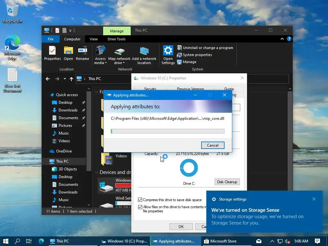Click Manage in the System ribbon group

pyautogui.click(x=187, y=62)
